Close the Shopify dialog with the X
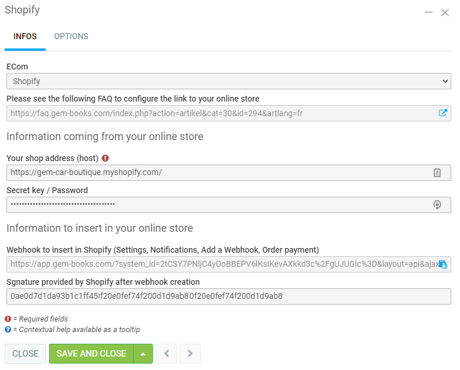Image resolution: width=460 pixels, height=370 pixels. (x=445, y=12)
